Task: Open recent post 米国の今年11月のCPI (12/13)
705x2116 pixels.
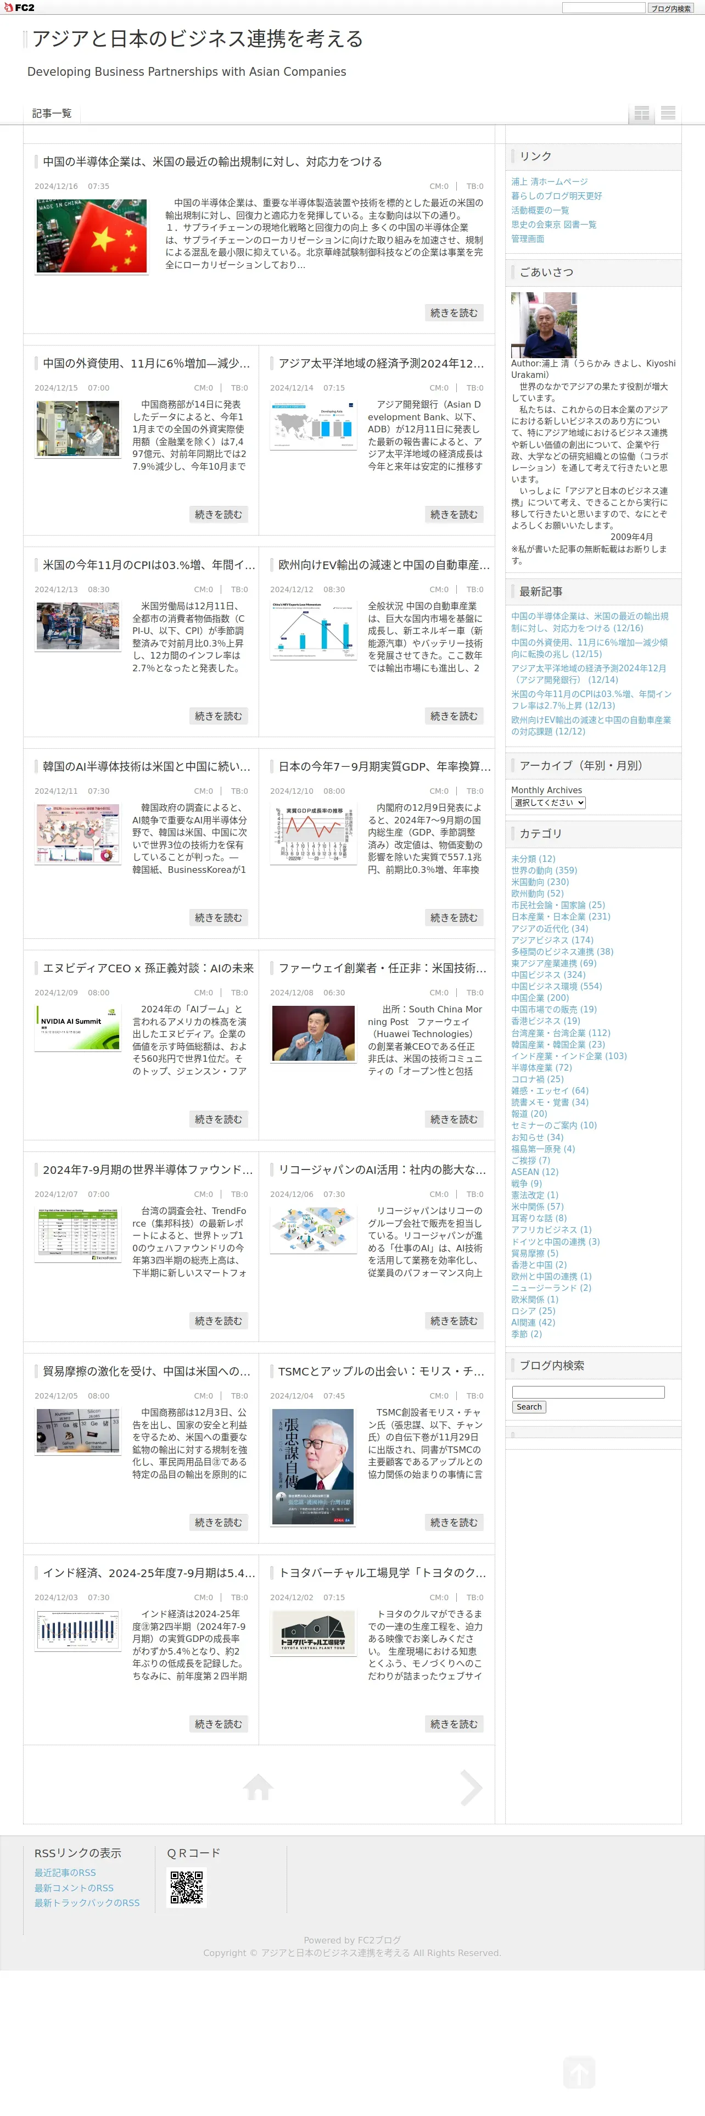Action: click(591, 700)
